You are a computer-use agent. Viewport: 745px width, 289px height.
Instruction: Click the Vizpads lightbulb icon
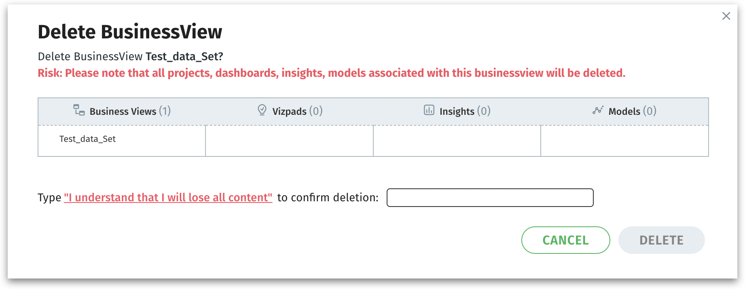pyautogui.click(x=262, y=110)
